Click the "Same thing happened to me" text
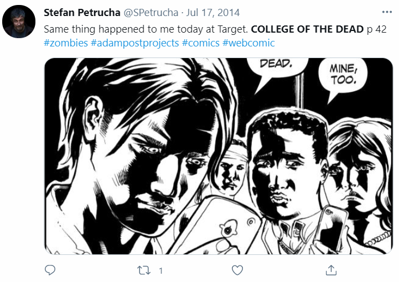The width and height of the screenshot is (399, 282). coord(107,29)
